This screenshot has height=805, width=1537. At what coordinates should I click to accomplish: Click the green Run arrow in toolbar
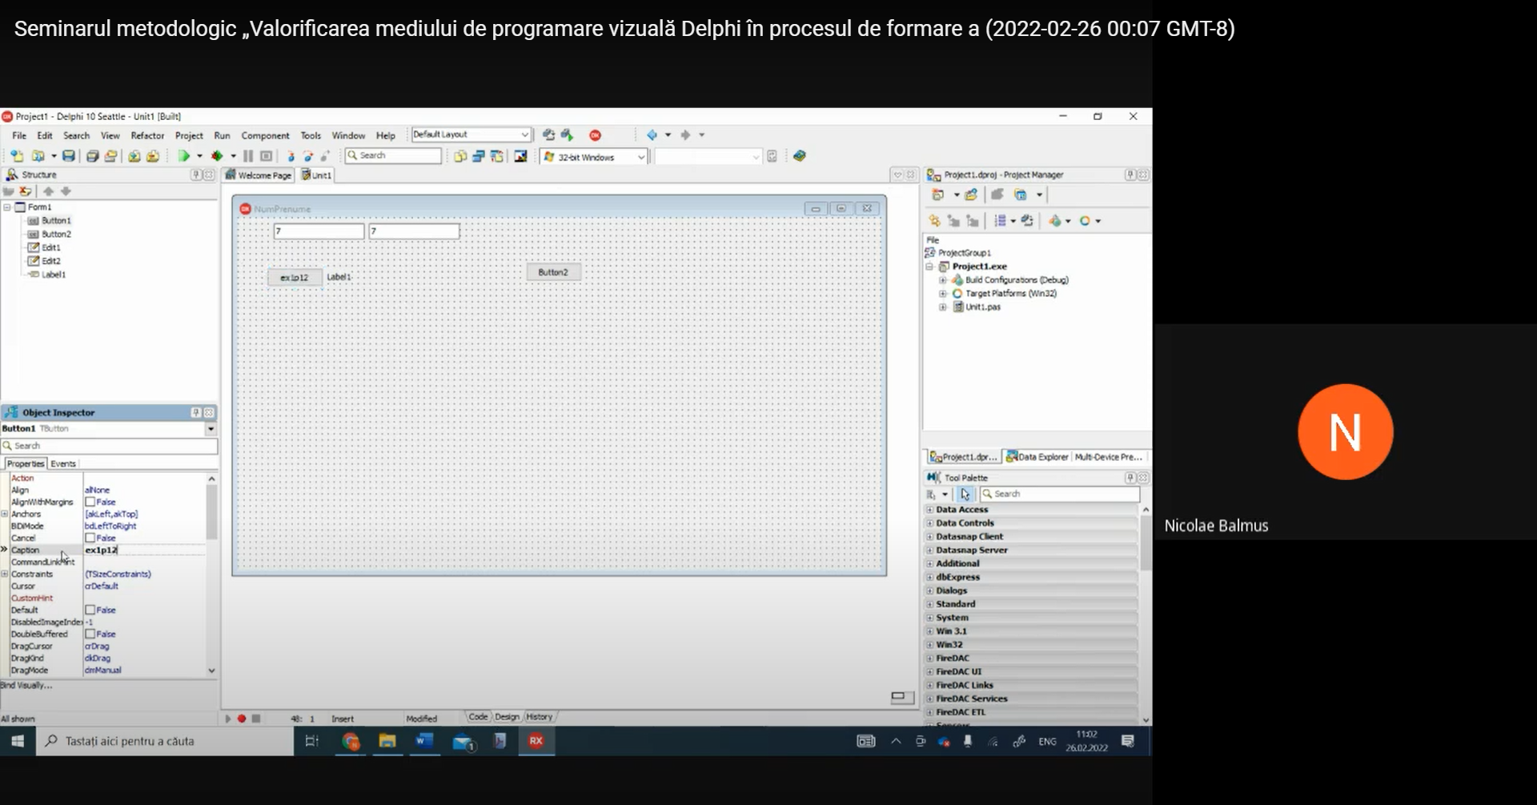[x=183, y=157]
